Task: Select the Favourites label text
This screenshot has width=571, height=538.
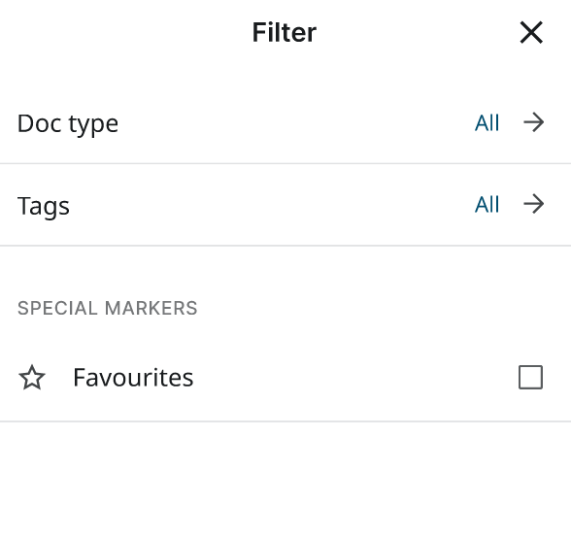Action: pos(133,378)
